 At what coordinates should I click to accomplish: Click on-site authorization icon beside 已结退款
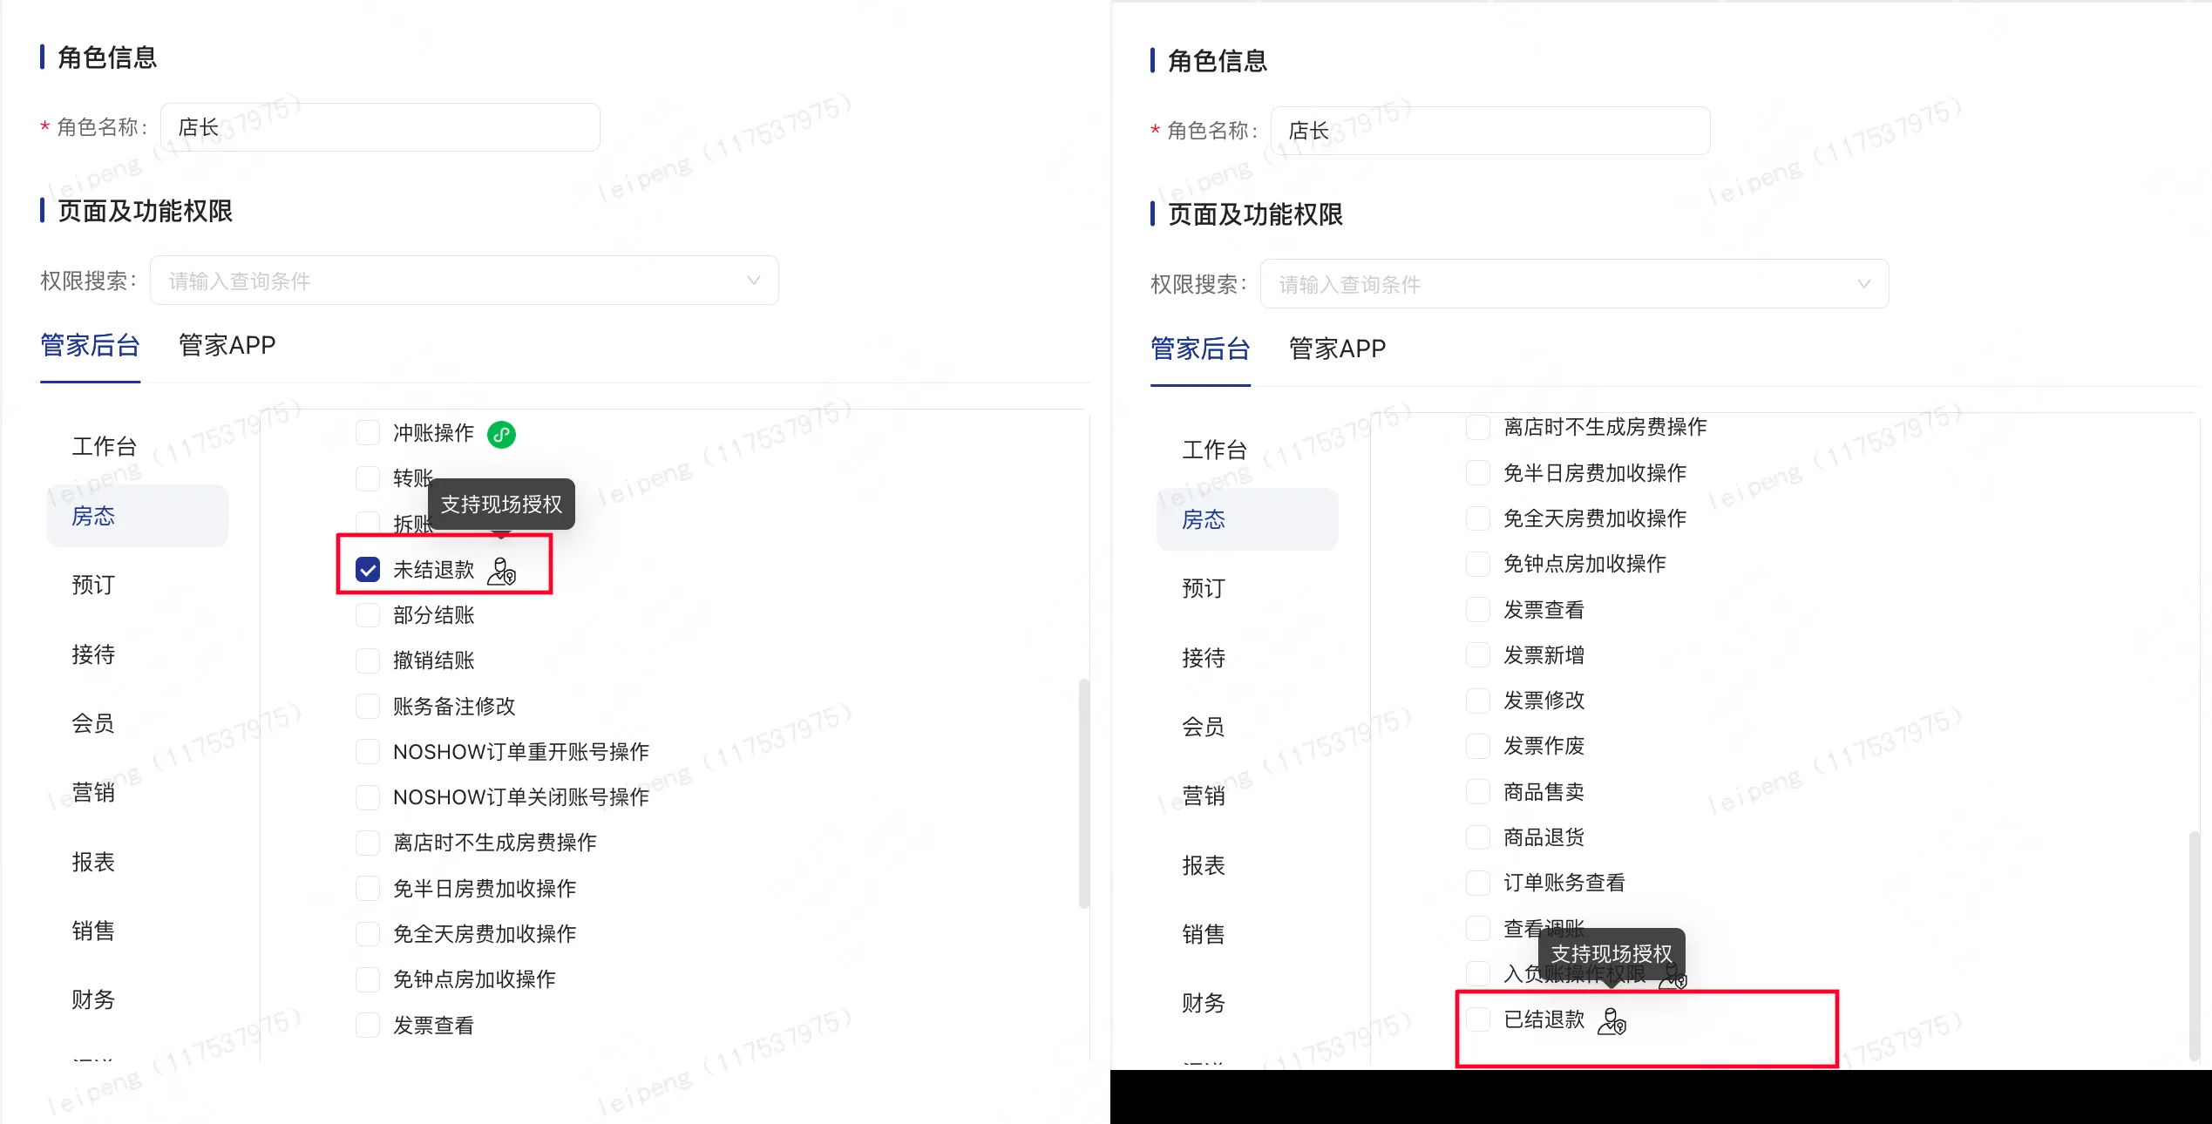click(1612, 1020)
